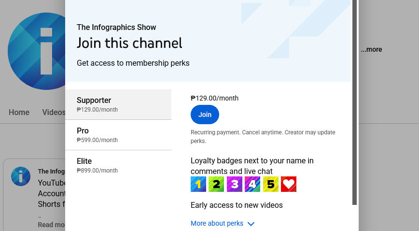Image resolution: width=419 pixels, height=231 pixels.
Task: Click the green number 2 loyalty badge
Action: click(x=216, y=184)
